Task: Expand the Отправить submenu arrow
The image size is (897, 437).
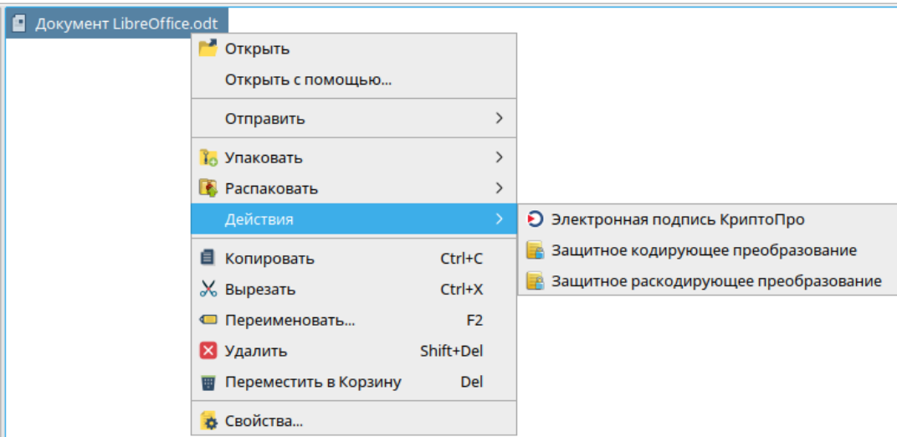Action: point(500,118)
